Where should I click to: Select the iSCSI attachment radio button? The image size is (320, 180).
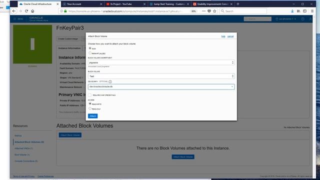pyautogui.click(x=90, y=48)
